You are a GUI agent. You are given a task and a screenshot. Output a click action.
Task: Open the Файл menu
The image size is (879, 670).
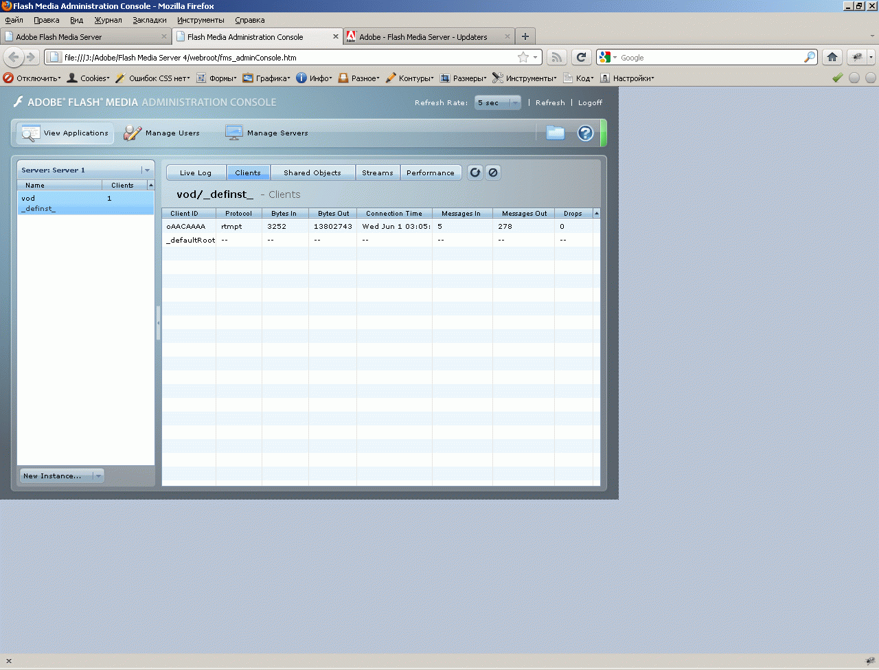[14, 20]
